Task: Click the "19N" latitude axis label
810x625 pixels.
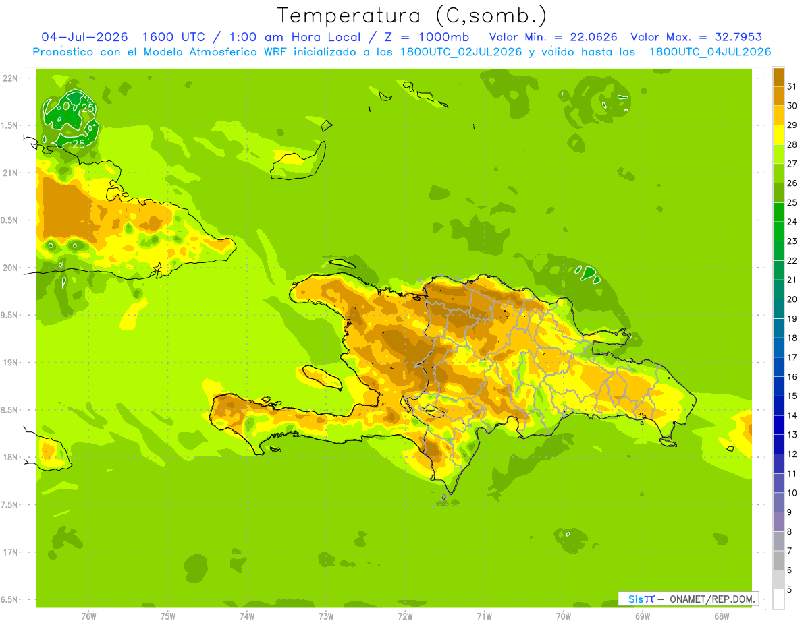Action: point(9,362)
